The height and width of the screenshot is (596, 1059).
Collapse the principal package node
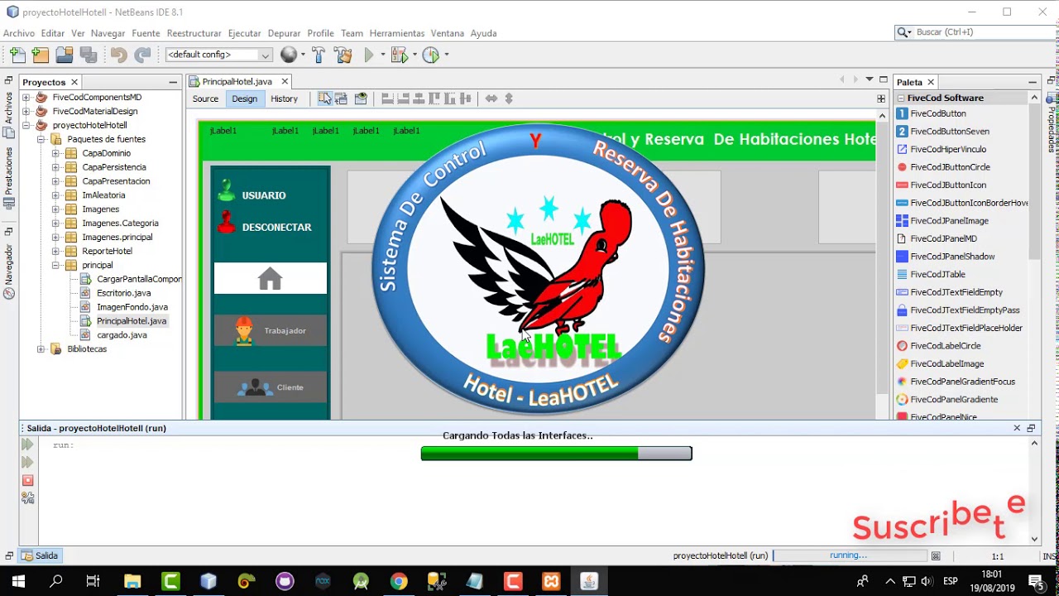(x=55, y=265)
